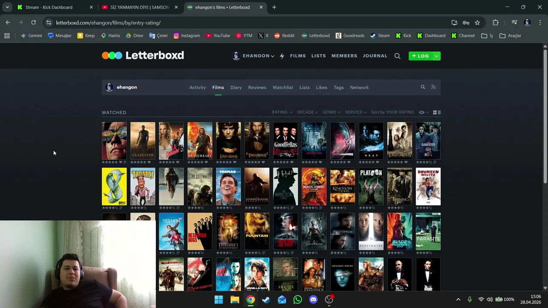Open the Reviews tab
This screenshot has height=308, width=548.
pos(257,87)
